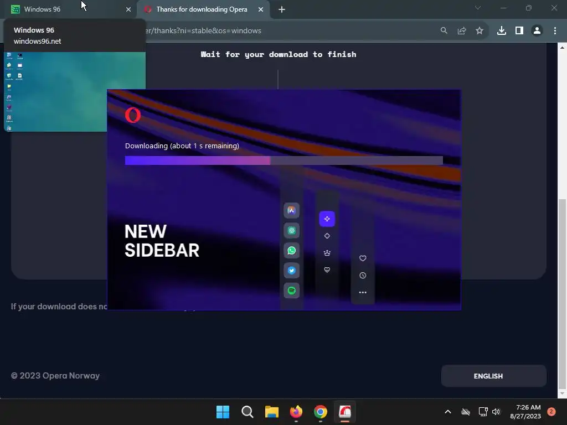This screenshot has width=567, height=425.
Task: Expand the system tray hidden icons
Action: pos(447,412)
